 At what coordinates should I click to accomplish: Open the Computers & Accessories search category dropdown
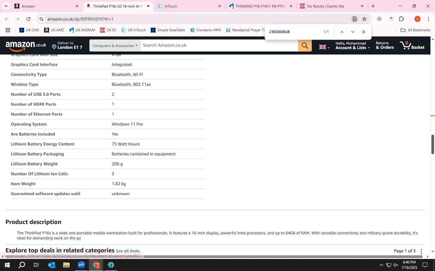[115, 45]
